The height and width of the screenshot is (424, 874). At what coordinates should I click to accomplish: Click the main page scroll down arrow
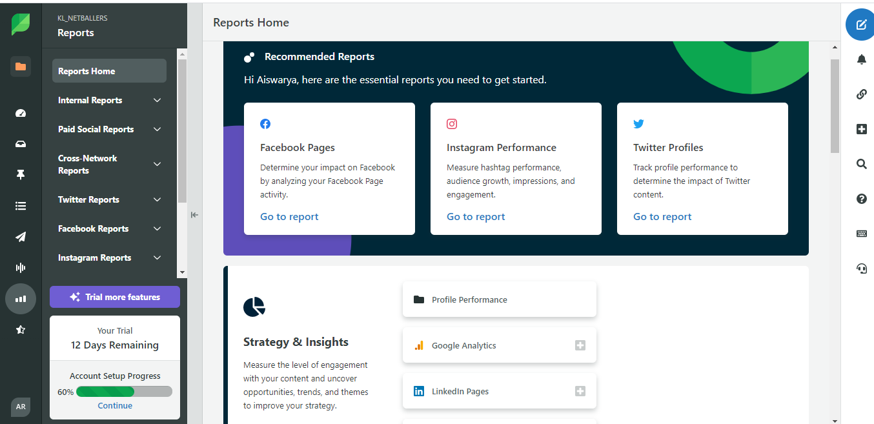click(x=835, y=419)
